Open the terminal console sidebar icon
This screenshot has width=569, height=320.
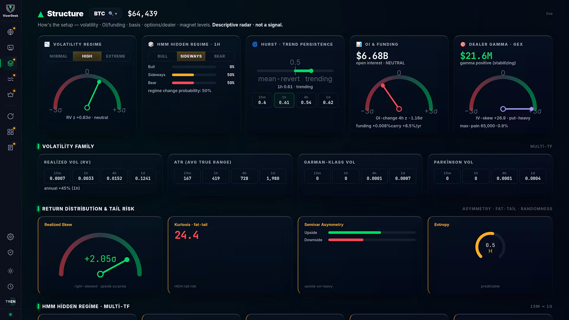[10, 48]
